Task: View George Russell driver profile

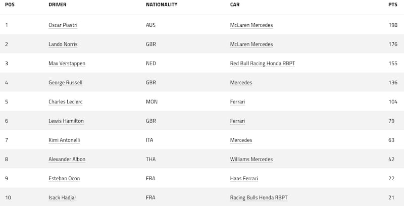Action: click(66, 83)
